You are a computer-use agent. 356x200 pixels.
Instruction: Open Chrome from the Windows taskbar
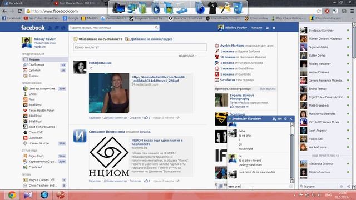(12, 195)
